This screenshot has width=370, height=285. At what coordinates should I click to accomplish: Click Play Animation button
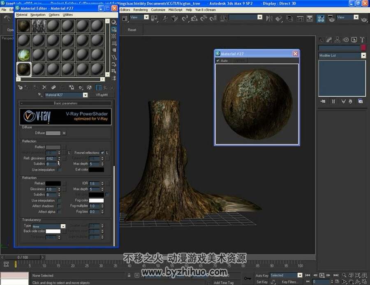click(321, 275)
